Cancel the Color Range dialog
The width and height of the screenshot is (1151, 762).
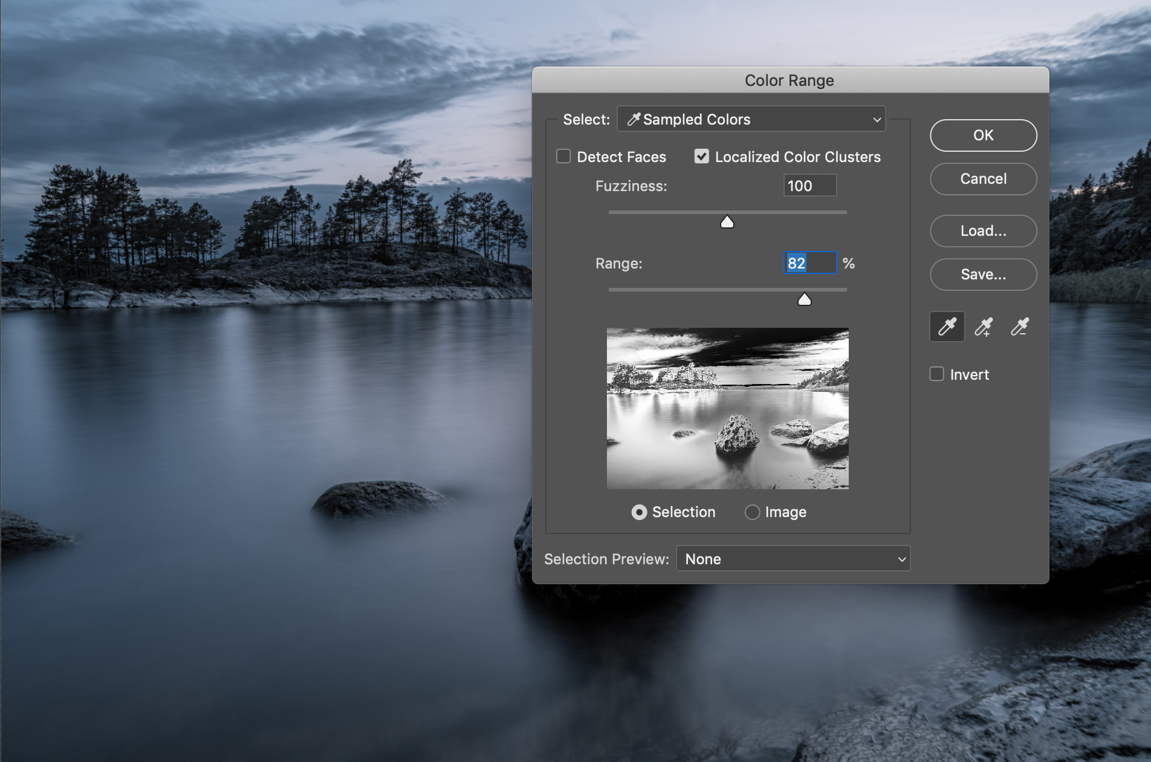(x=983, y=179)
